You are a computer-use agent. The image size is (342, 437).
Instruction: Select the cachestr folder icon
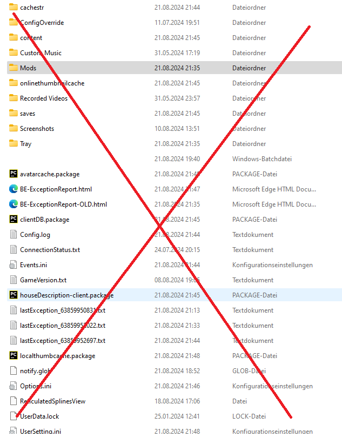14,8
